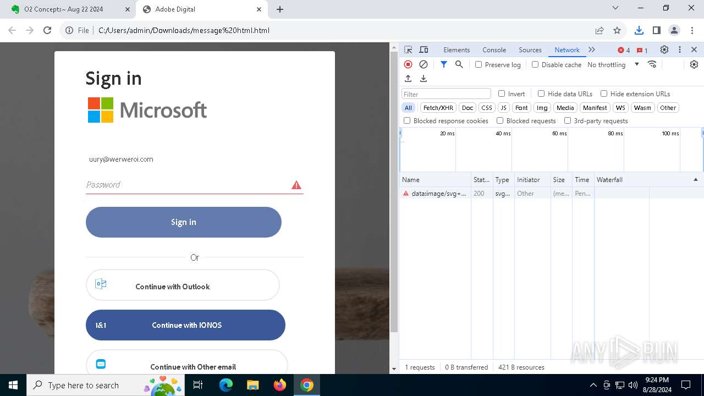Open Chrome tab search chevron
This screenshot has width=704, height=396.
(x=615, y=8)
